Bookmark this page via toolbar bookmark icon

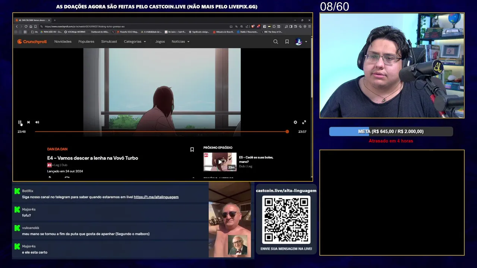point(35,26)
